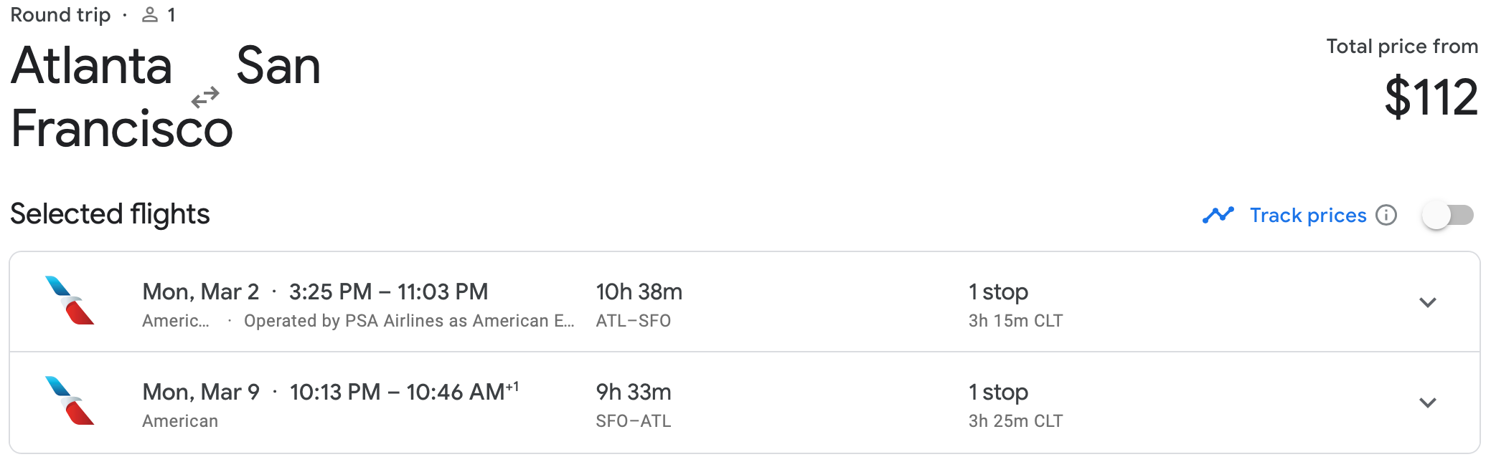This screenshot has width=1491, height=467.
Task: Click the Track prices label
Action: [1307, 215]
